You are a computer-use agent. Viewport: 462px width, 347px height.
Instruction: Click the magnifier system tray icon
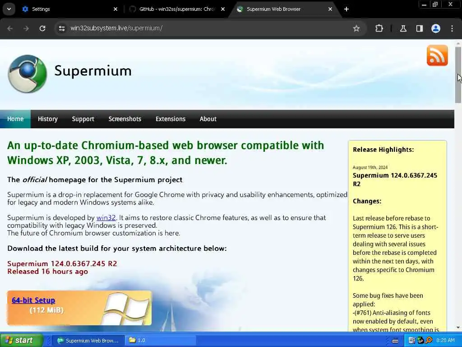tap(429, 341)
